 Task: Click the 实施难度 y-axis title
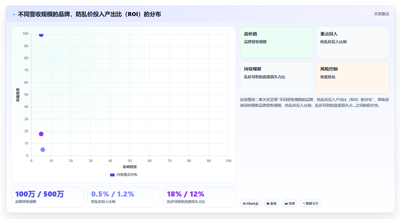pyautogui.click(x=18, y=95)
